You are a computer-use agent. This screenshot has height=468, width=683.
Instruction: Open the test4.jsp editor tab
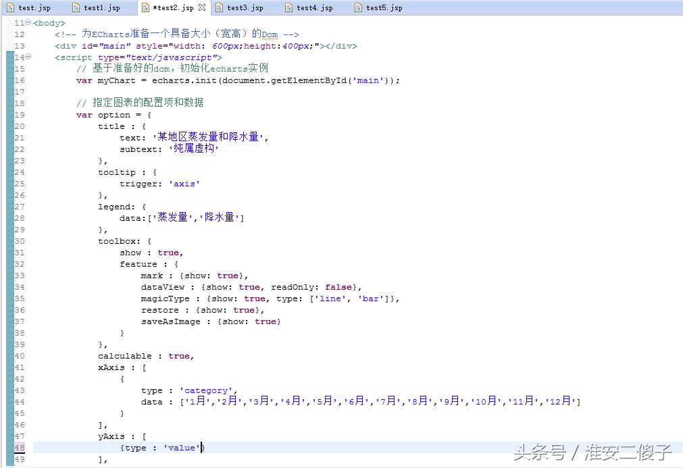(309, 7)
